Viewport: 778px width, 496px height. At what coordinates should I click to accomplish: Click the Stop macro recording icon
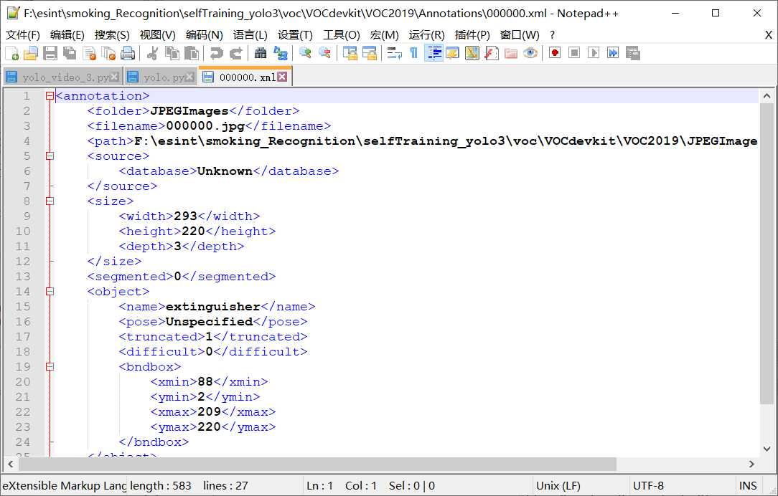pos(574,53)
